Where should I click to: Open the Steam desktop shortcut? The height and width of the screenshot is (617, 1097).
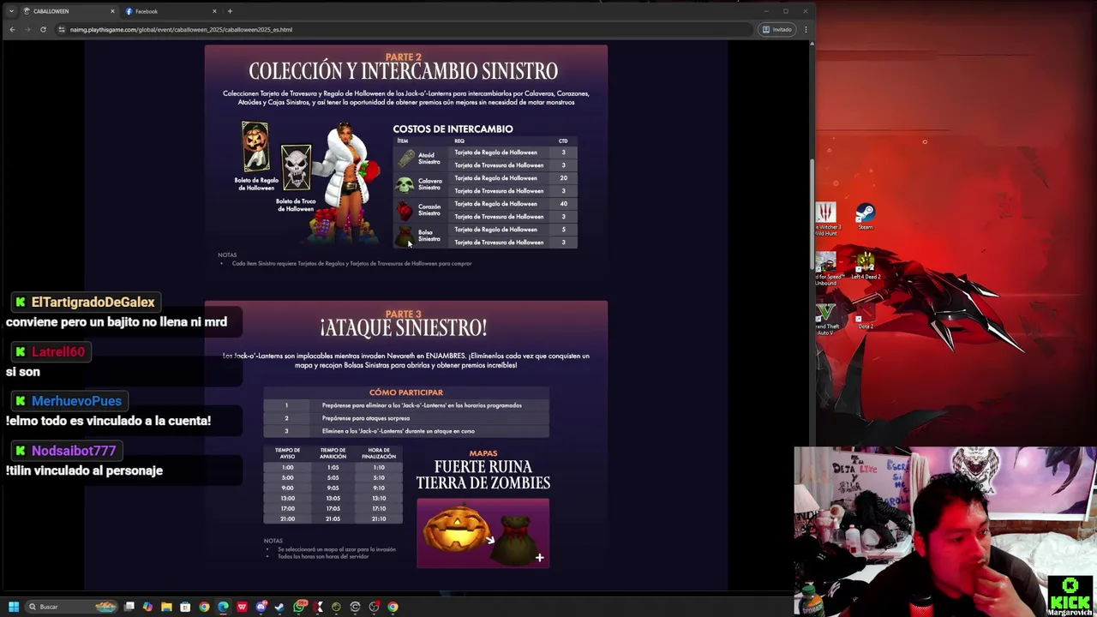tap(865, 217)
